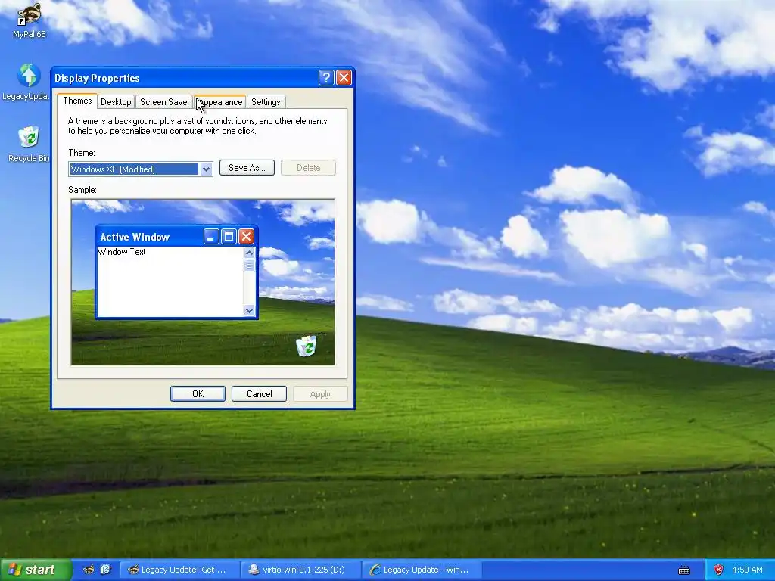Screen dimensions: 775x581
Task: Select the LegacyUpdate desktop icon
Action: [27, 82]
